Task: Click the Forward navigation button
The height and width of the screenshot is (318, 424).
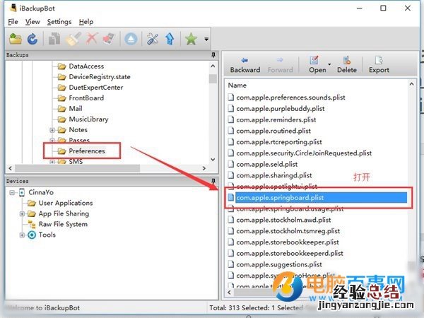Action: (x=280, y=65)
